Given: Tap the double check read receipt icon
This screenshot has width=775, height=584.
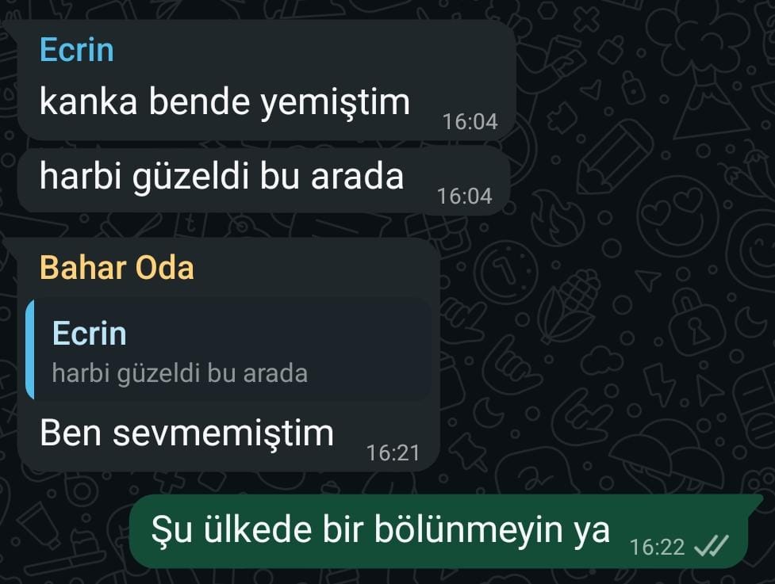Looking at the screenshot, I should pyautogui.click(x=712, y=546).
